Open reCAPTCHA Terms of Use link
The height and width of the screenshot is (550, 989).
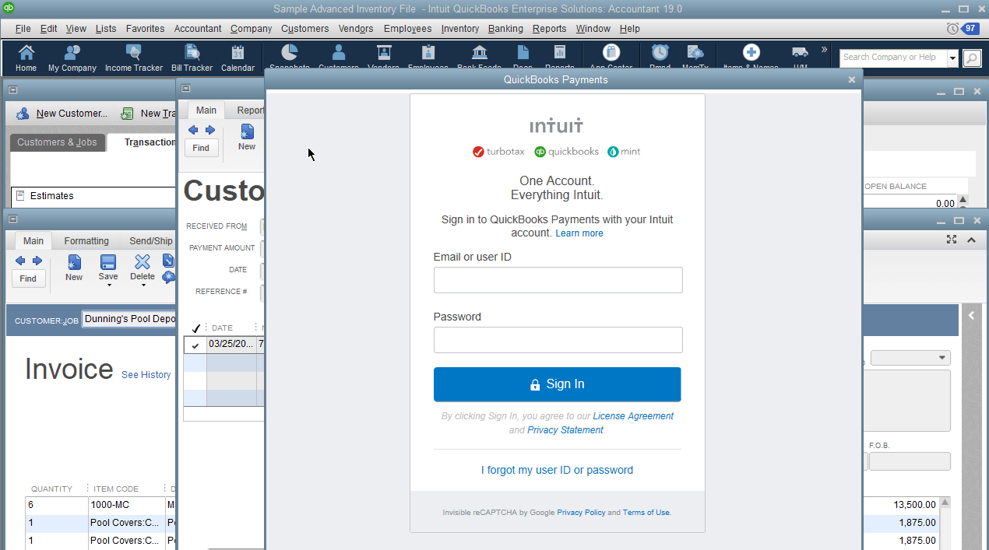tap(646, 513)
